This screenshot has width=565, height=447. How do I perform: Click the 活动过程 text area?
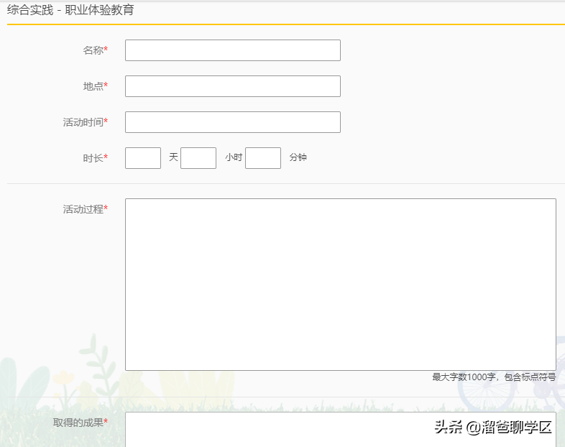pyautogui.click(x=341, y=285)
